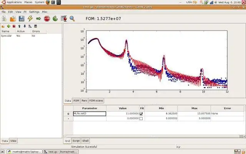246x154 pixels.
Task: Switch to the FOM scans tab
Action: [96, 100]
